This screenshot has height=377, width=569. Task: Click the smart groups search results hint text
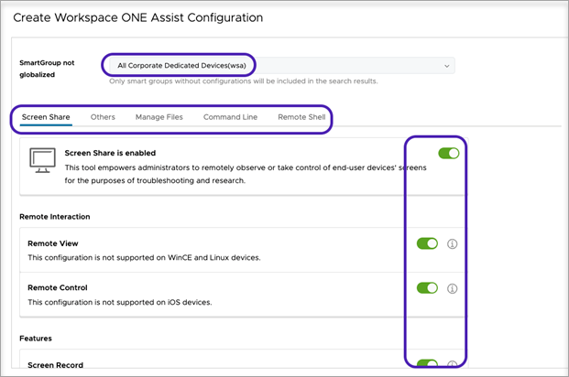pyautogui.click(x=244, y=81)
